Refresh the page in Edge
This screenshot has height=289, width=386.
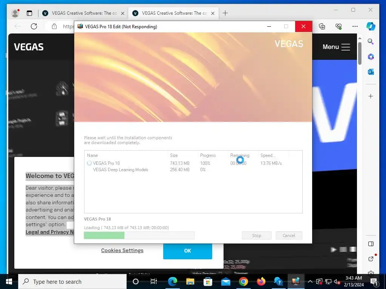[x=34, y=26]
